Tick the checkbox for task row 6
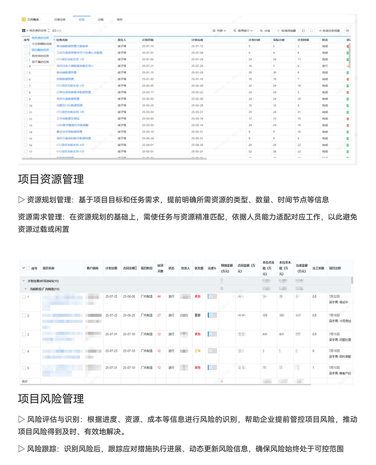 [x=26, y=79]
